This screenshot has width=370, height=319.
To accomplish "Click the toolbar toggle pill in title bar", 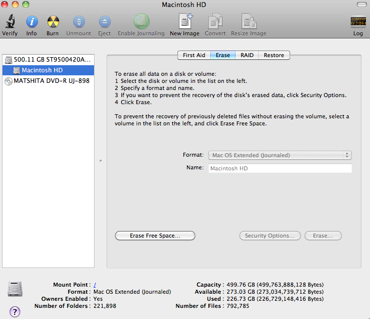I will click(x=361, y=5).
